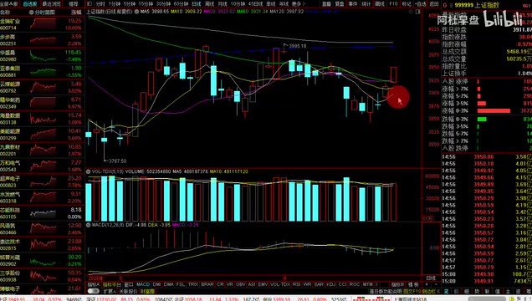532x301 pixels.
Task: Open the intraday thumbnail for 600714
Action: (43, 23)
